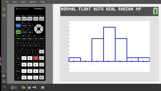The image size is (161, 91).
Task: Open the File menu
Action: click(7, 2)
